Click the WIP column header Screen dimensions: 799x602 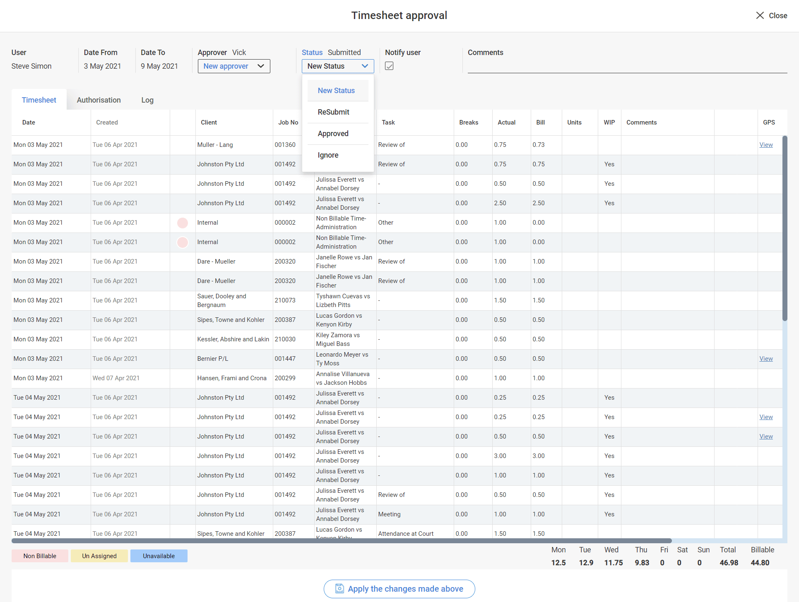pyautogui.click(x=609, y=122)
